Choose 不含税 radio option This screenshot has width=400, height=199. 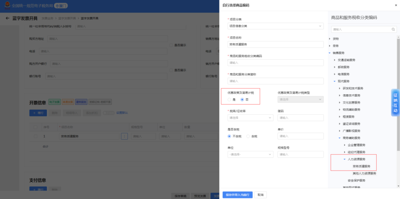(x=229, y=136)
